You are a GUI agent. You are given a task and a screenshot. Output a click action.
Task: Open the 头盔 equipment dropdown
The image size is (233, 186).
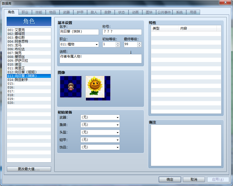pyautogui.click(x=100, y=132)
